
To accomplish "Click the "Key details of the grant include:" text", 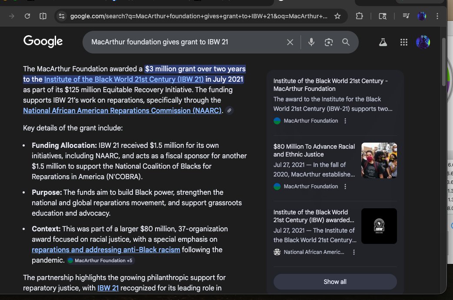I will click(73, 128).
